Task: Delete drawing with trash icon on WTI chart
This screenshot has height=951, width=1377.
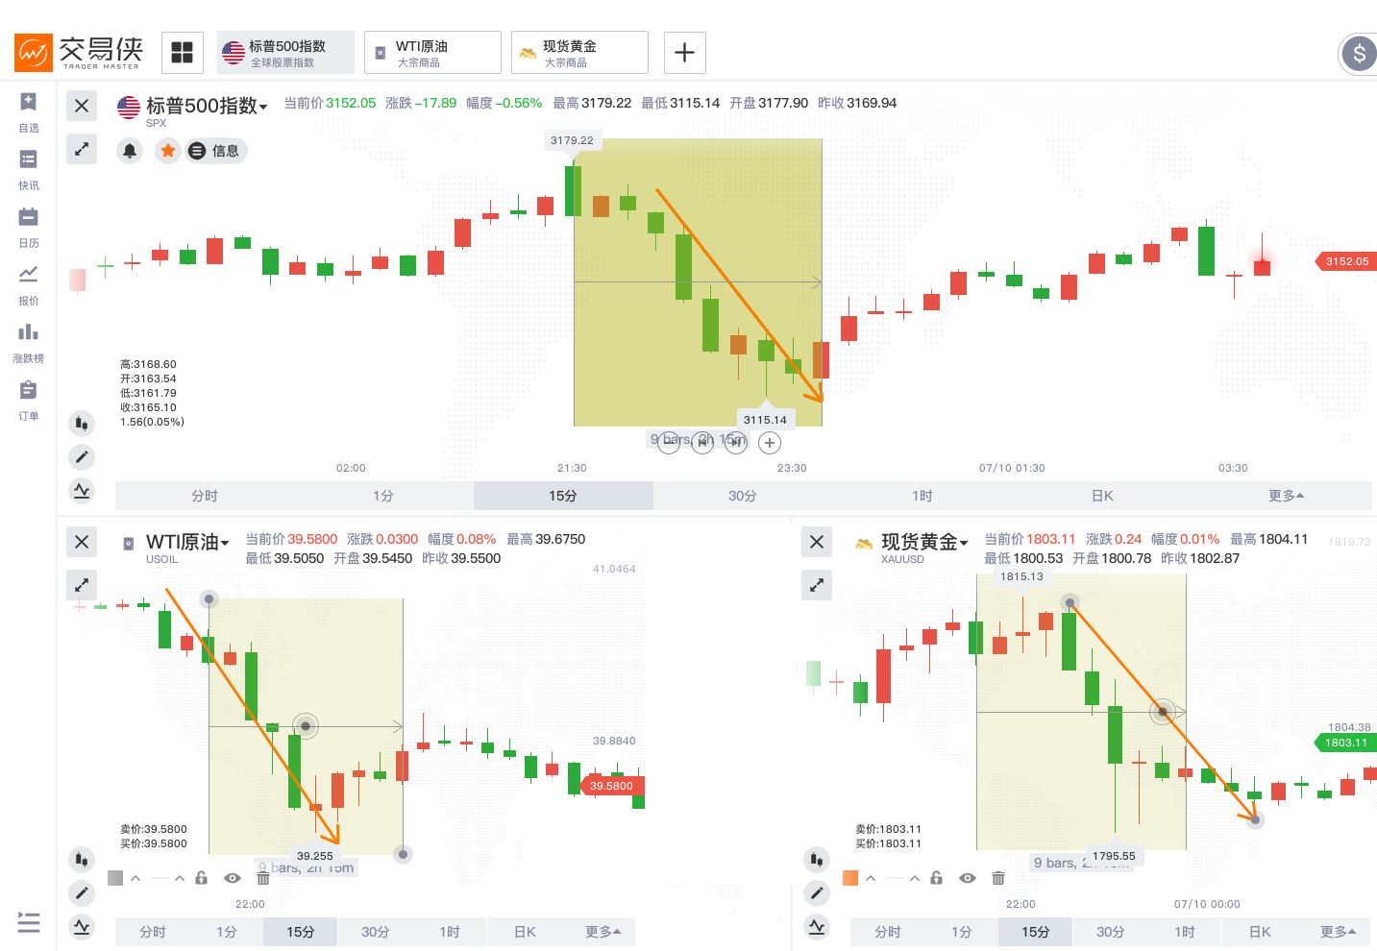Action: point(263,878)
